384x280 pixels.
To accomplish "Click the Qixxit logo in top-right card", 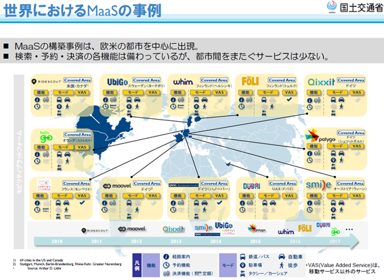I will click(321, 82).
